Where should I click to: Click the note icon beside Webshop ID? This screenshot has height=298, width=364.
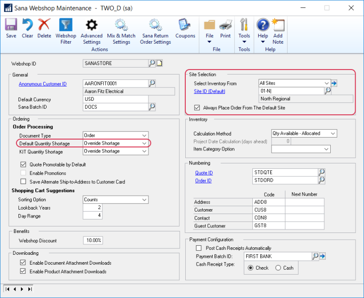pyautogui.click(x=159, y=63)
